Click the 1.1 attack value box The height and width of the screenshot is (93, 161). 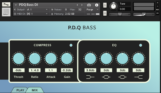click(x=51, y=70)
